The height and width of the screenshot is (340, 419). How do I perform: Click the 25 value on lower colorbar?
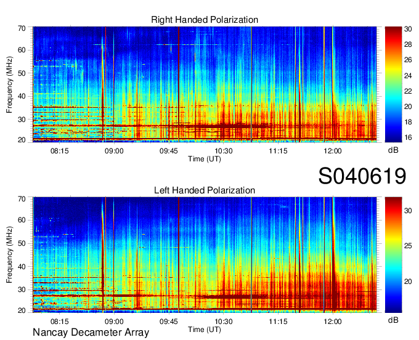click(408, 246)
